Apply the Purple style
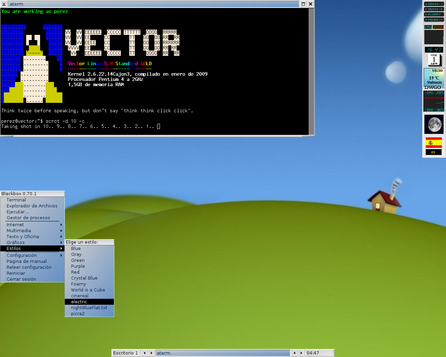446x357 pixels. pos(90,266)
